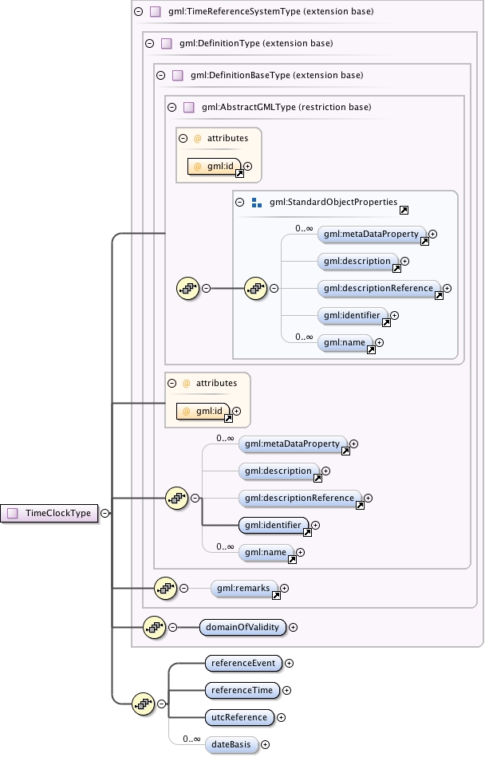The image size is (485, 757).
Task: Click sequence compositor icon left of domainOfValidity
Action: pyautogui.click(x=155, y=628)
